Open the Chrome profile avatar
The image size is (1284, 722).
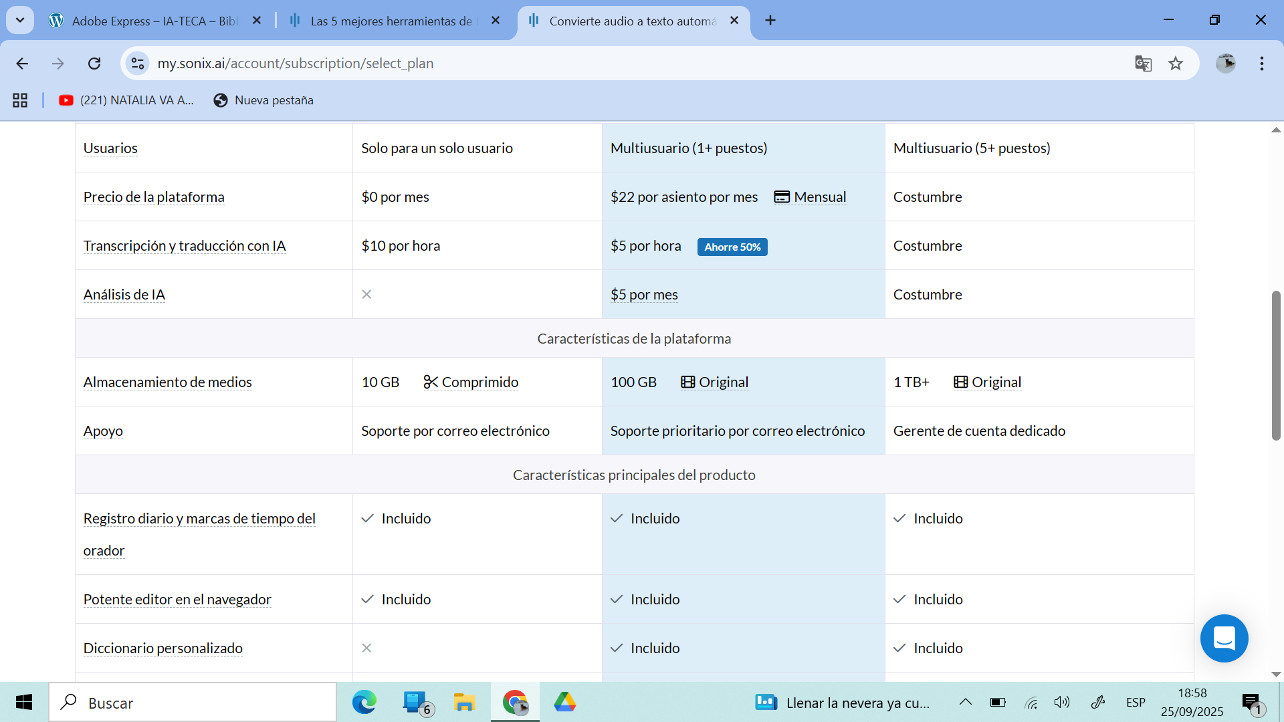1225,64
